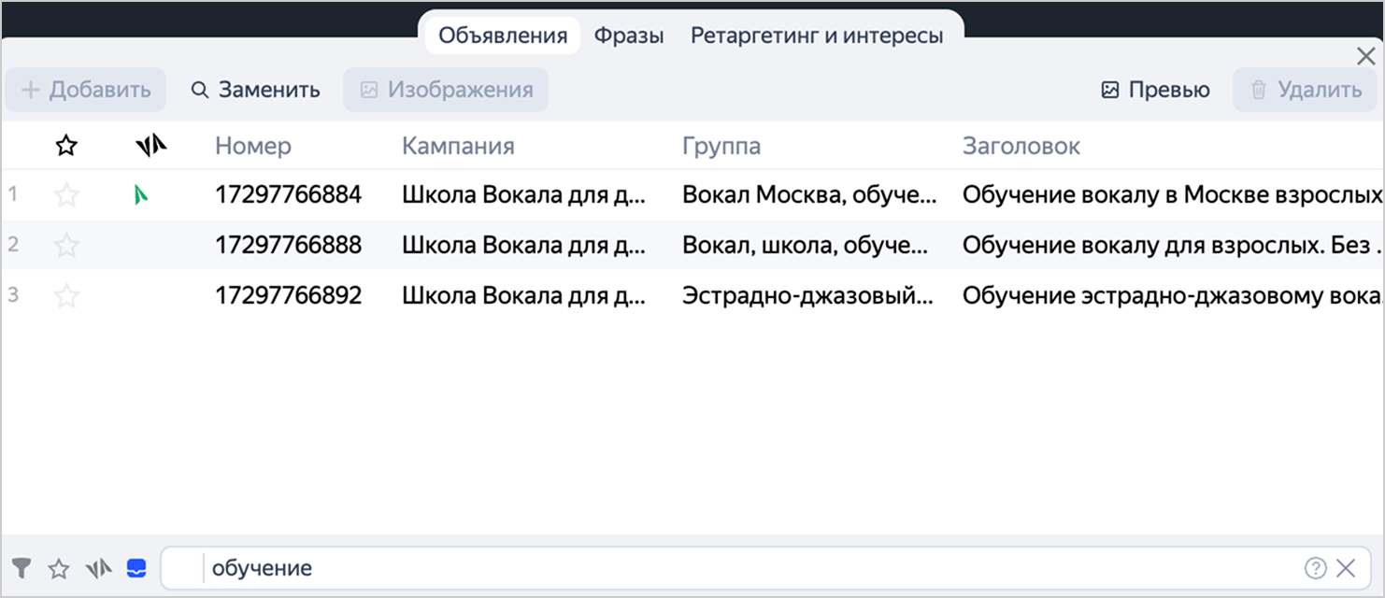
Task: Toggle the star filter in bottom bar
Action: pos(59,568)
